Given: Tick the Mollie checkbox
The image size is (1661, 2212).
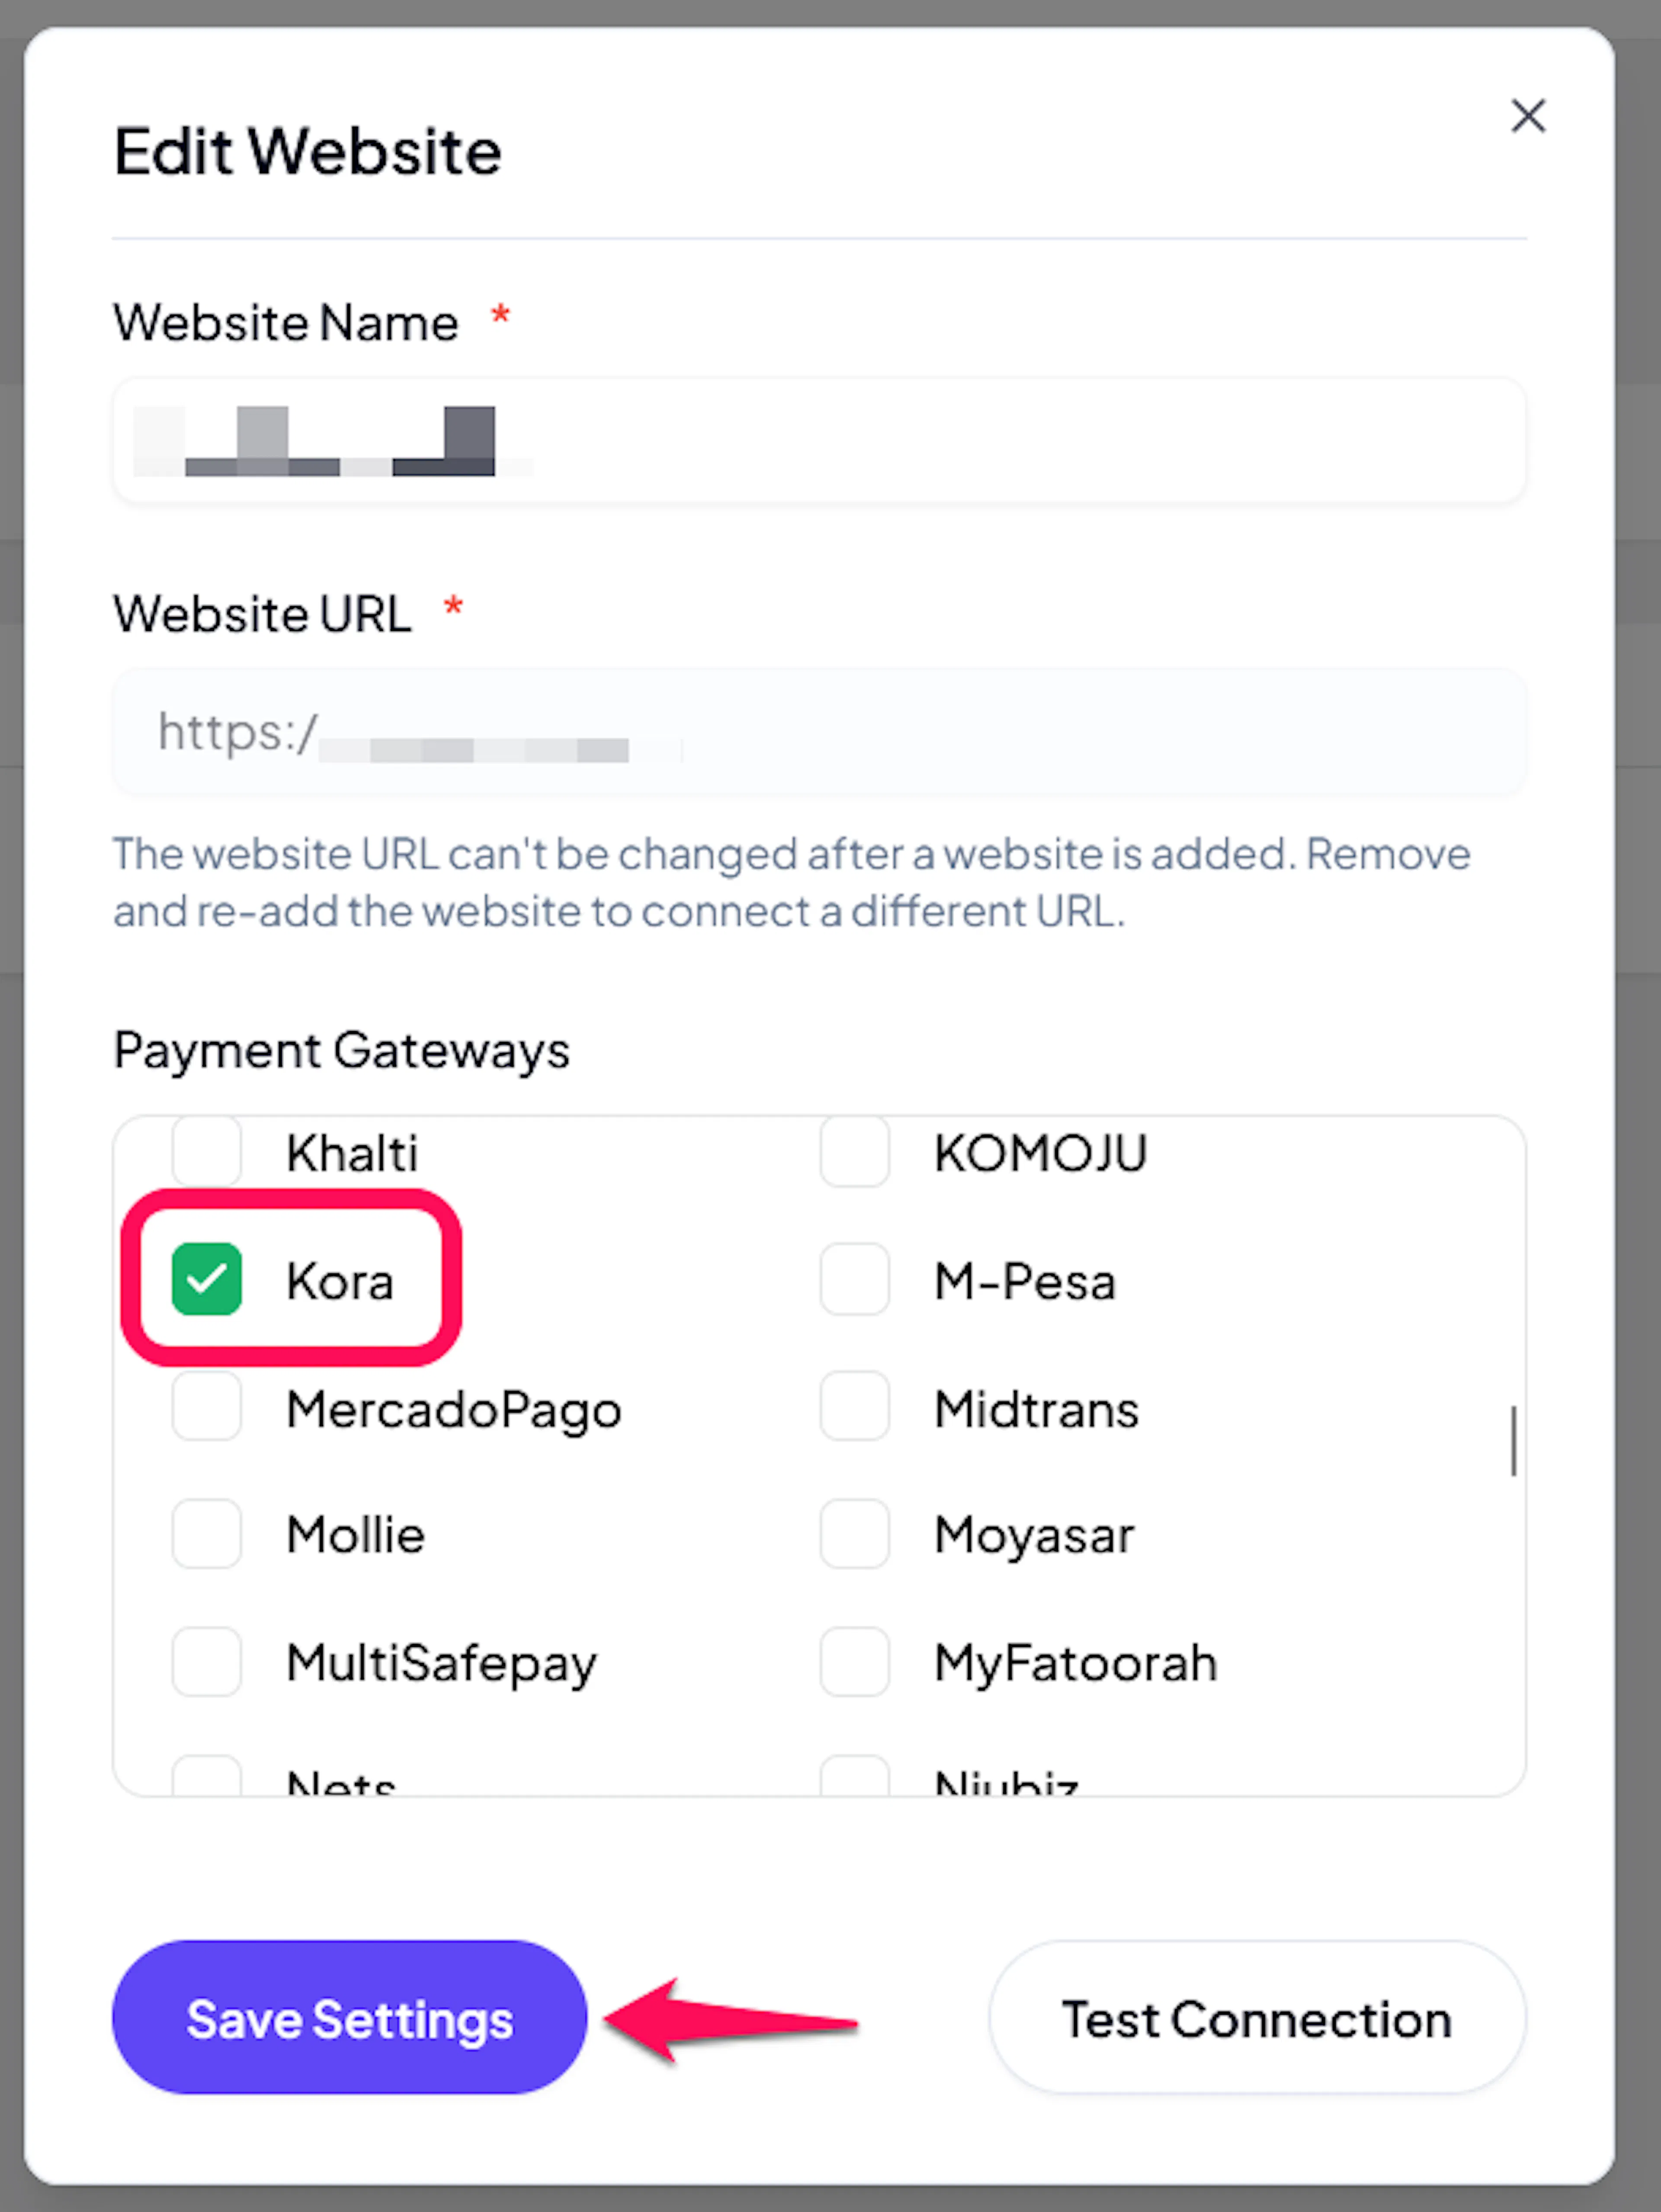Looking at the screenshot, I should click(207, 1533).
